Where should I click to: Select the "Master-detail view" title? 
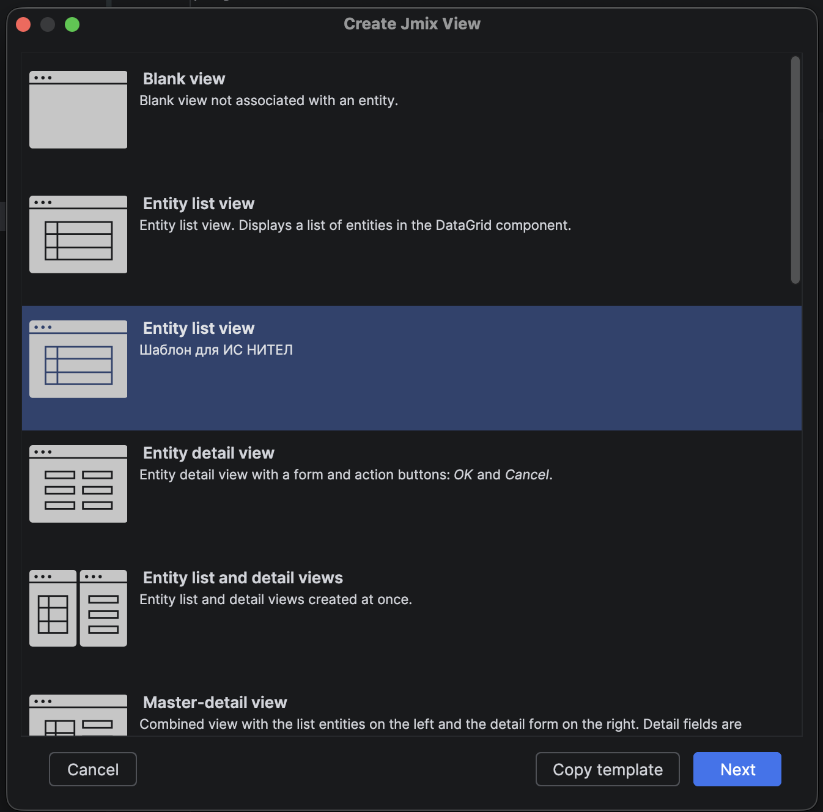point(215,703)
